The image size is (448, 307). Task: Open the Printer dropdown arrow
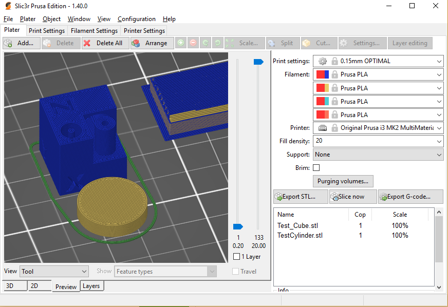click(x=439, y=128)
